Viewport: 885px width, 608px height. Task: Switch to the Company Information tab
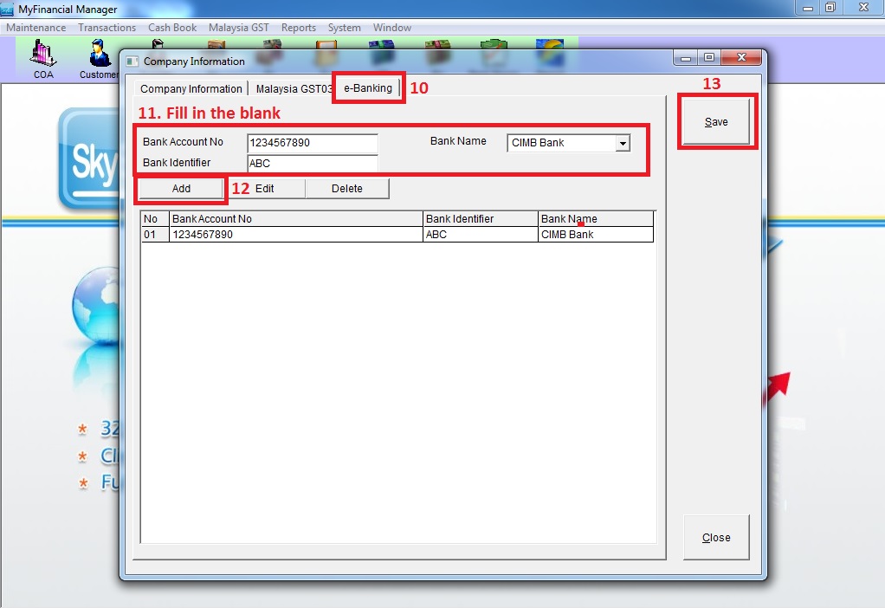click(x=191, y=89)
